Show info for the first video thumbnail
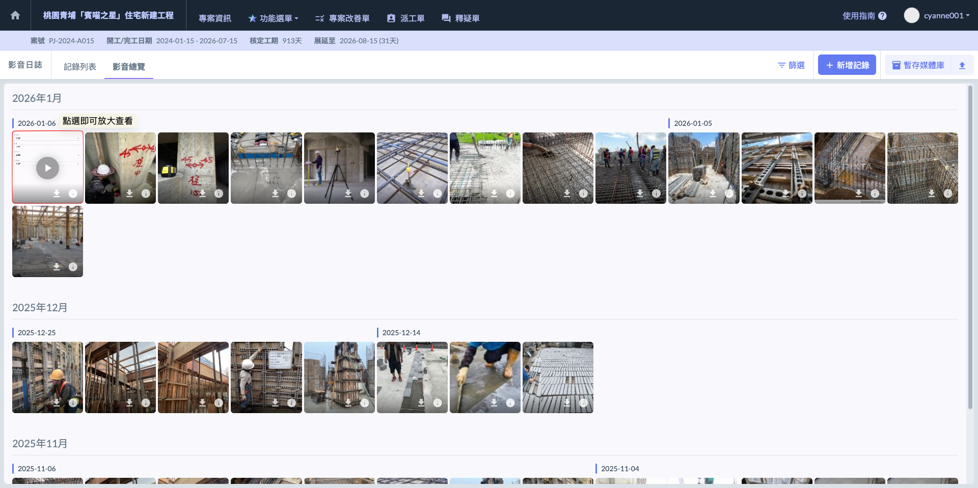 point(73,194)
